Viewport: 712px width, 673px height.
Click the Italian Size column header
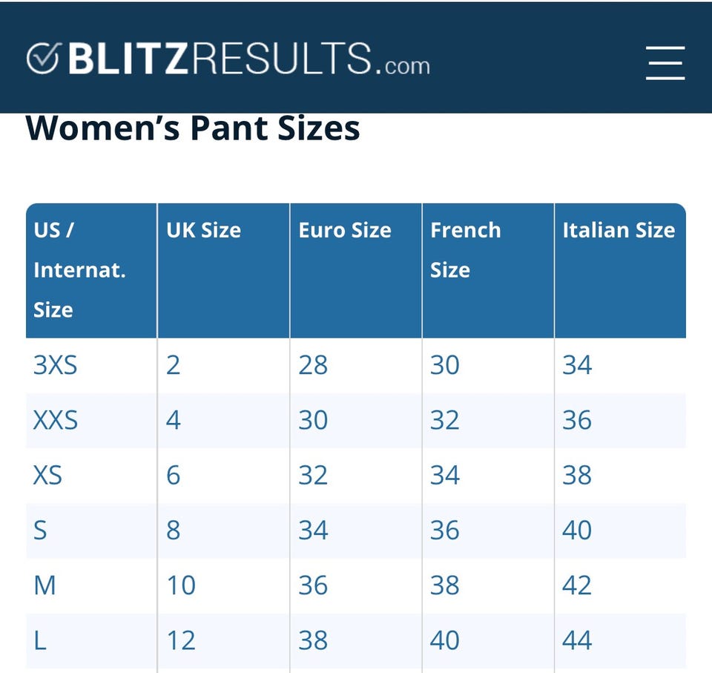(x=619, y=230)
